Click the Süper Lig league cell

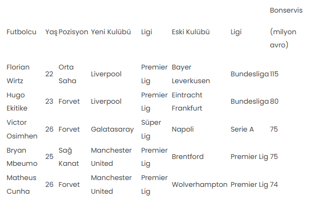[x=151, y=130]
